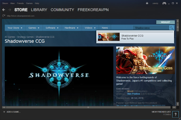Expand the Games store dropdown

coord(34,28)
